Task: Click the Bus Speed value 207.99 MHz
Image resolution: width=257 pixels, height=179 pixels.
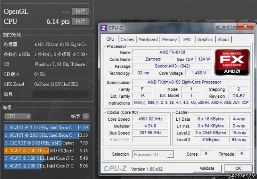Action: coord(150,133)
